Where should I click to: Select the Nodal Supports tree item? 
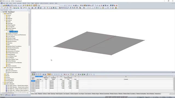coord(11,25)
